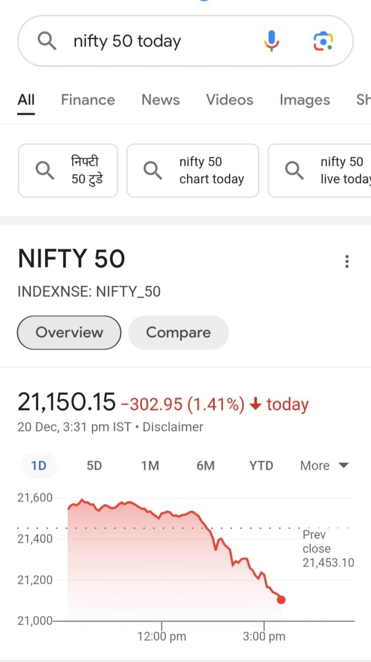371x662 pixels.
Task: Switch to the News tab
Action: [161, 100]
